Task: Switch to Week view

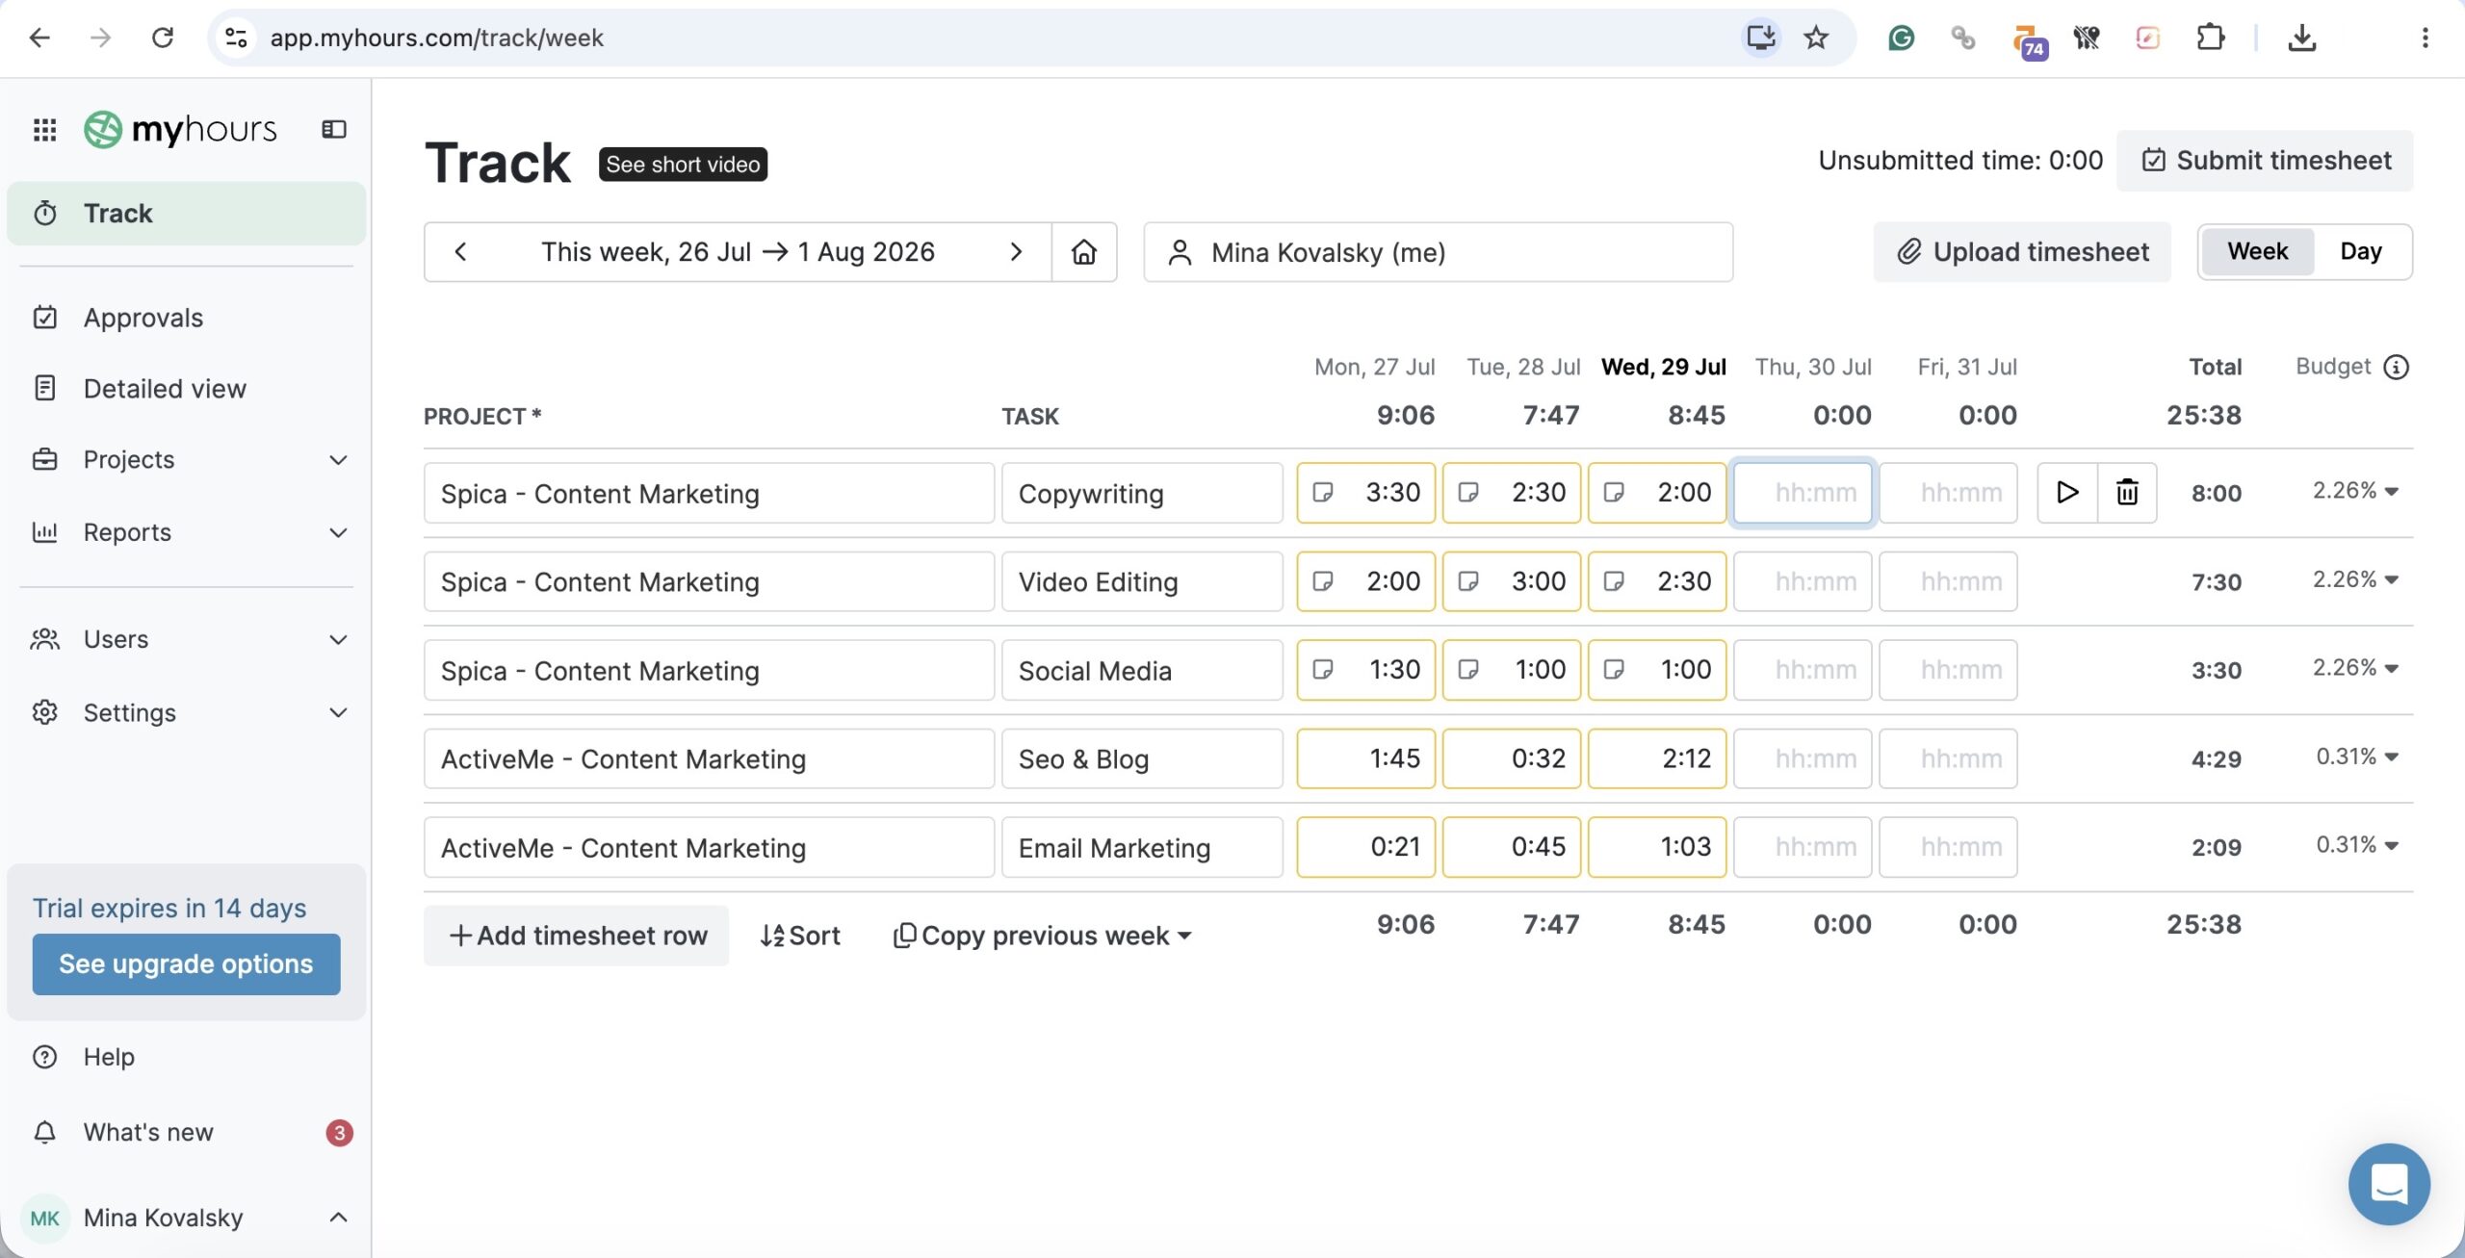Action: tap(2257, 252)
